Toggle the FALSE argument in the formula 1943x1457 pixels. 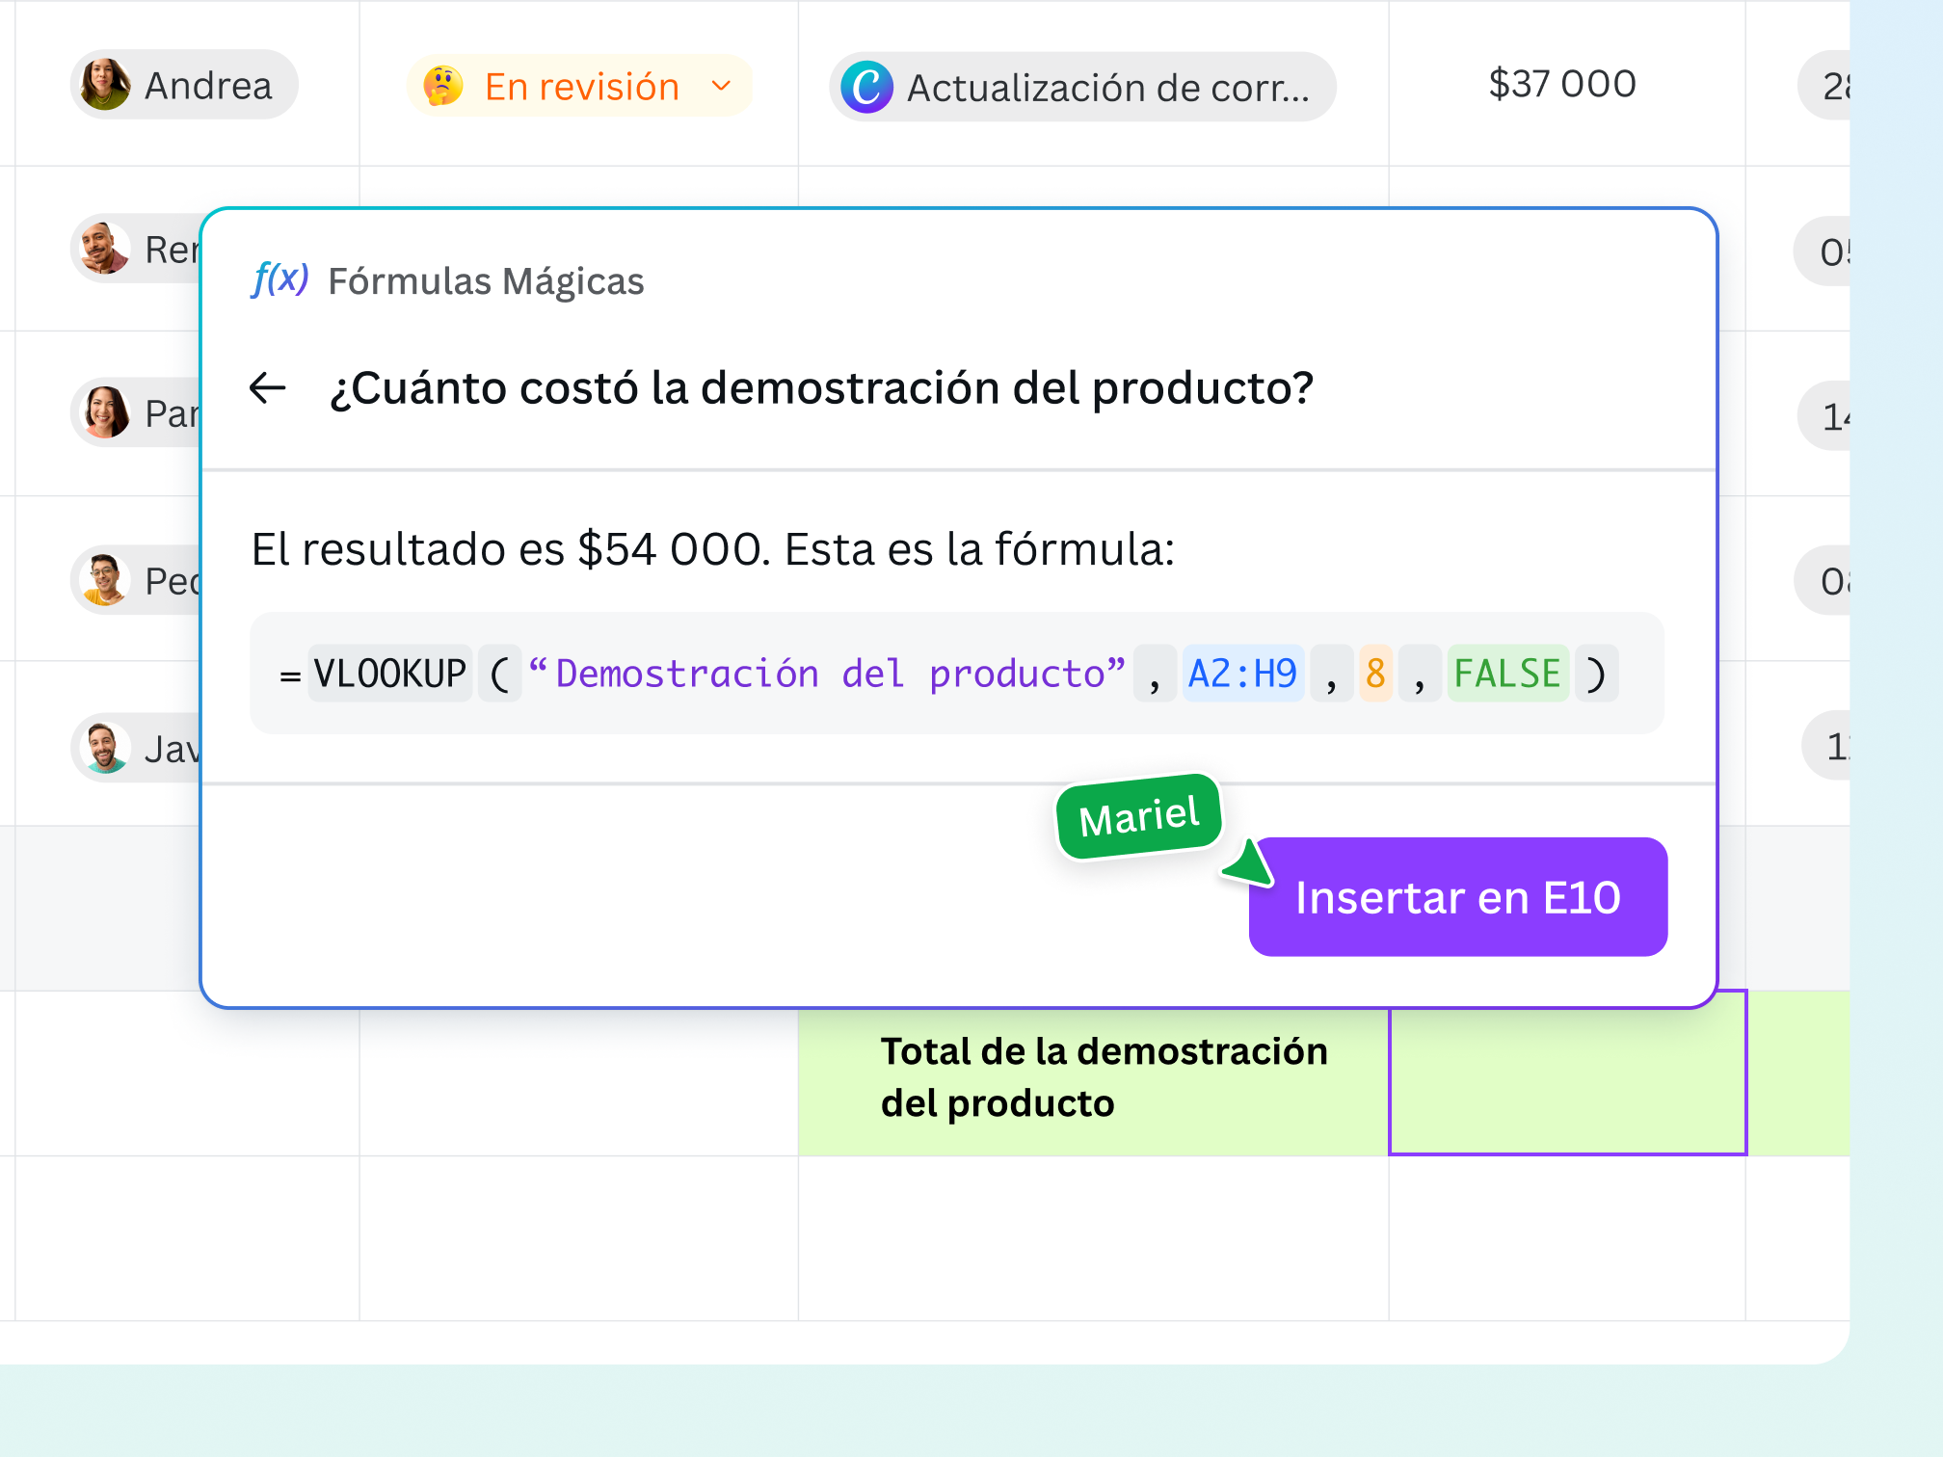click(x=1507, y=673)
